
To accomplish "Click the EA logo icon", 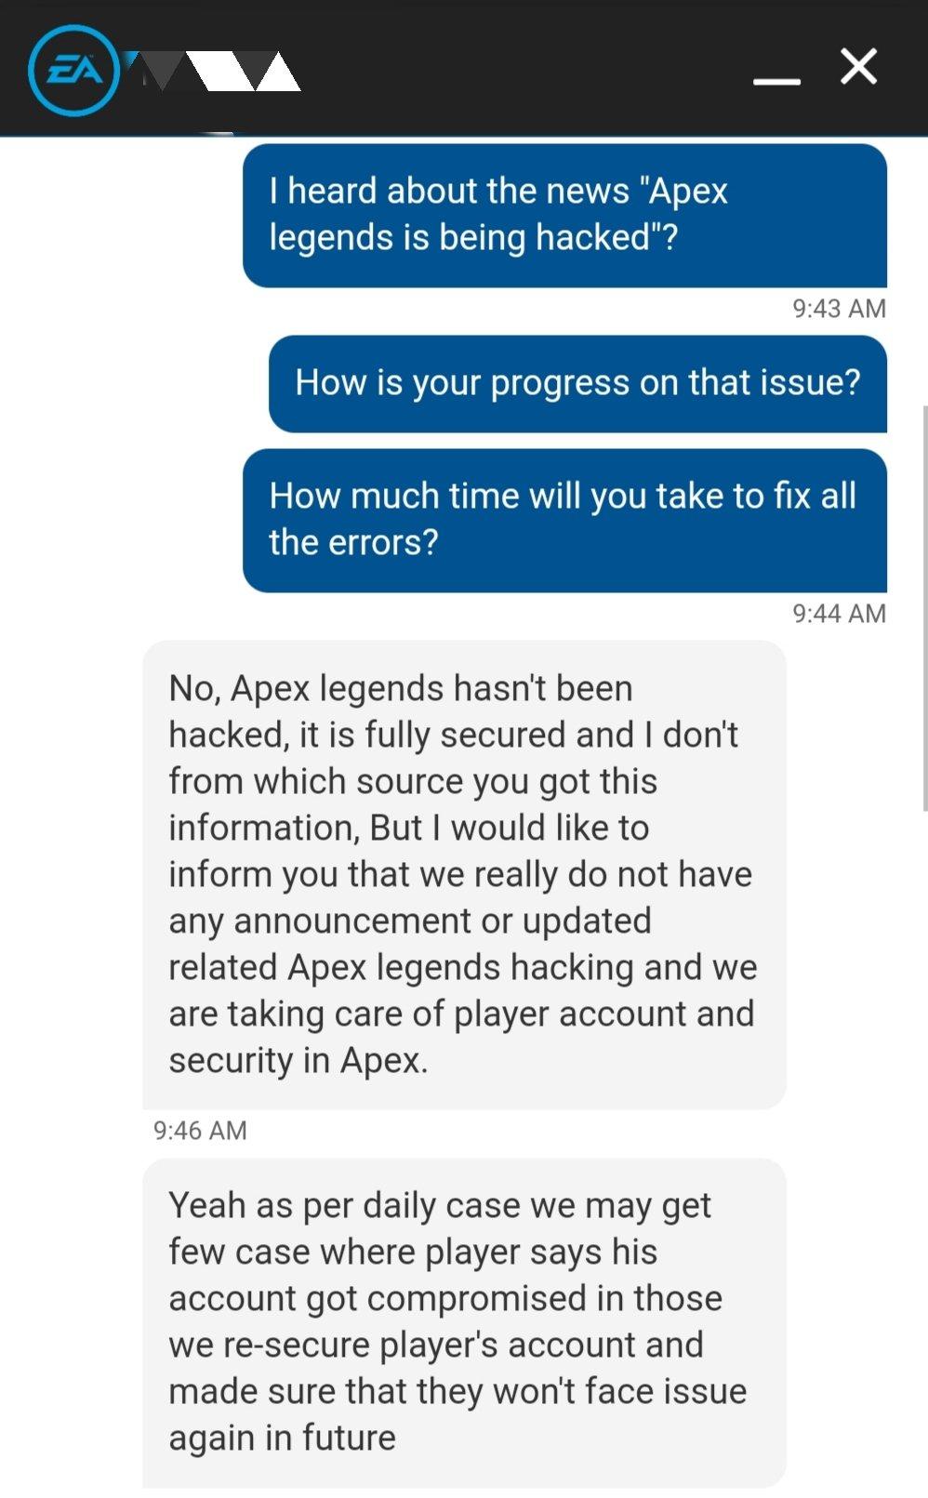I will click(73, 70).
